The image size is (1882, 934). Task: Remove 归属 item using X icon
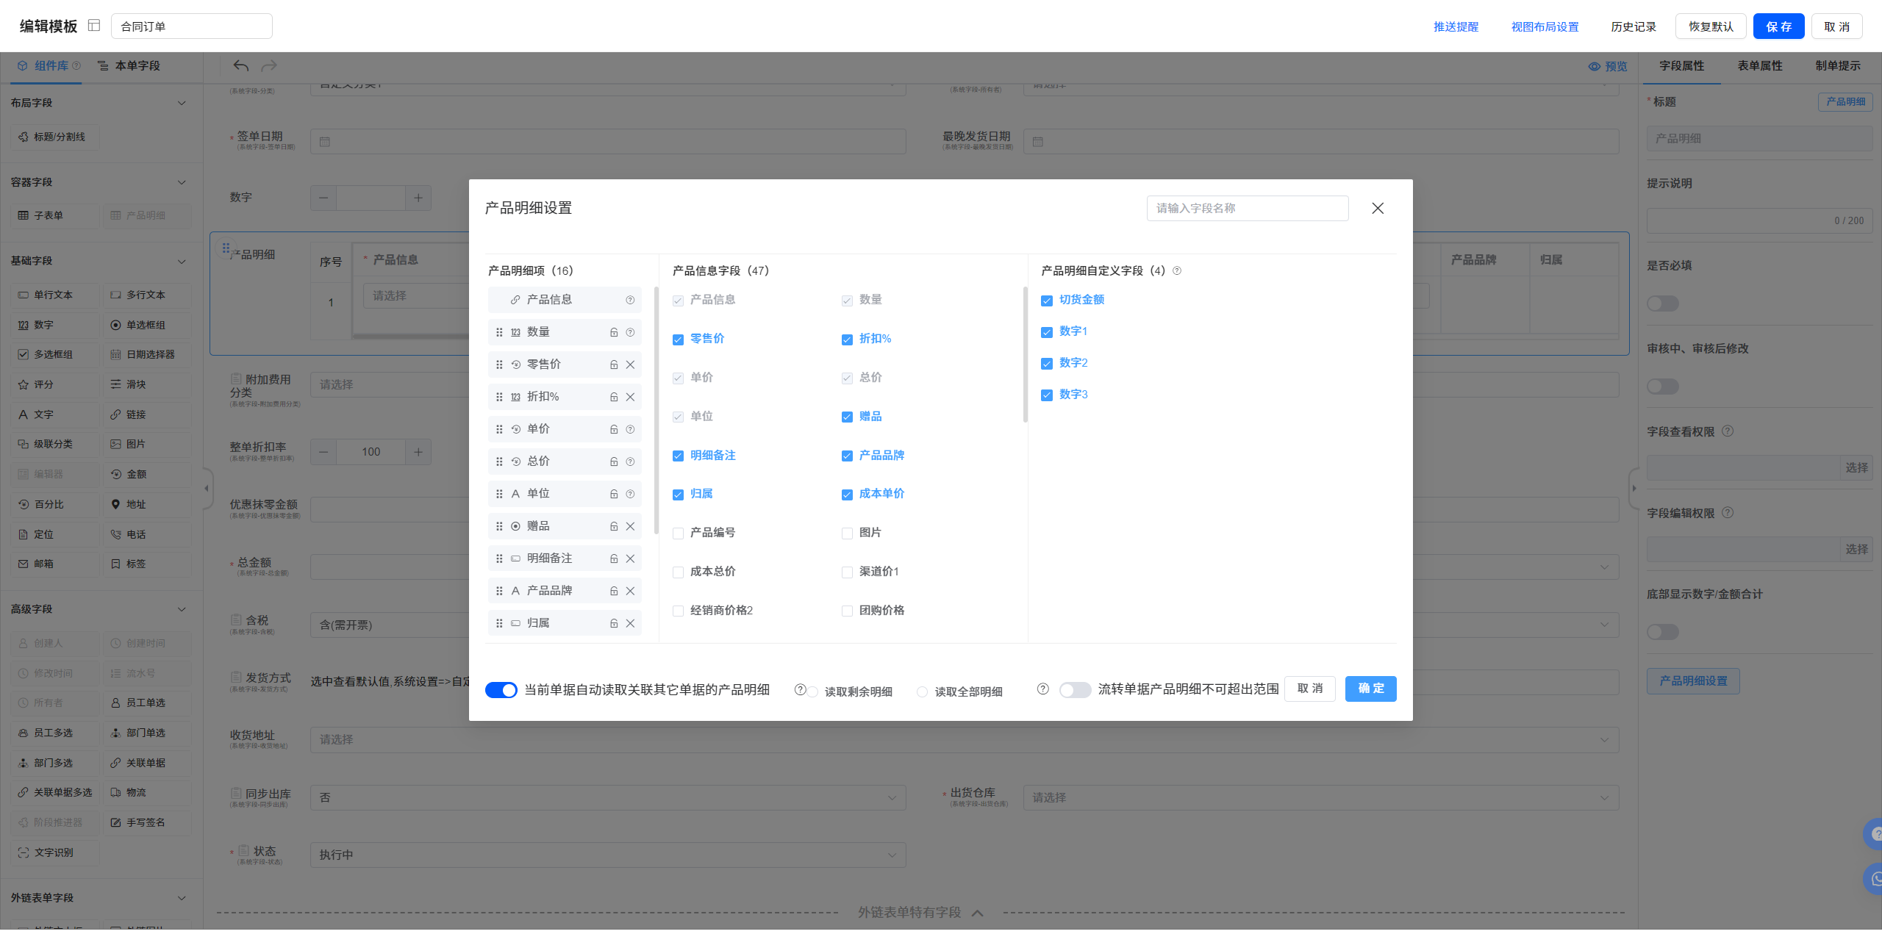[630, 623]
